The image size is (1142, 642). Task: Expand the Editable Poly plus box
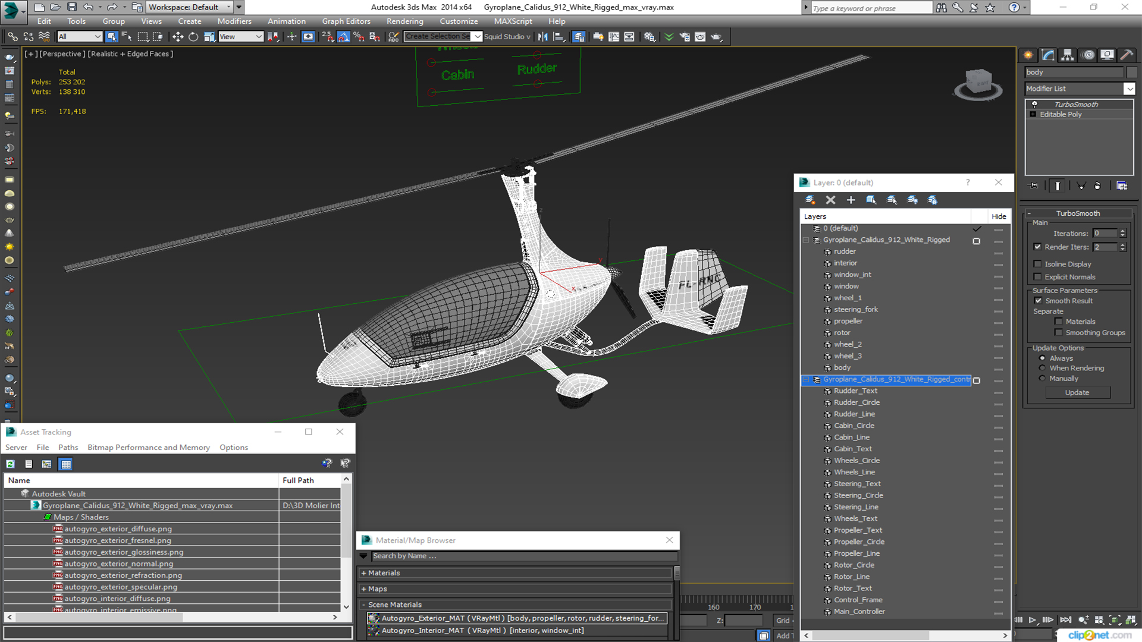[x=1033, y=115]
